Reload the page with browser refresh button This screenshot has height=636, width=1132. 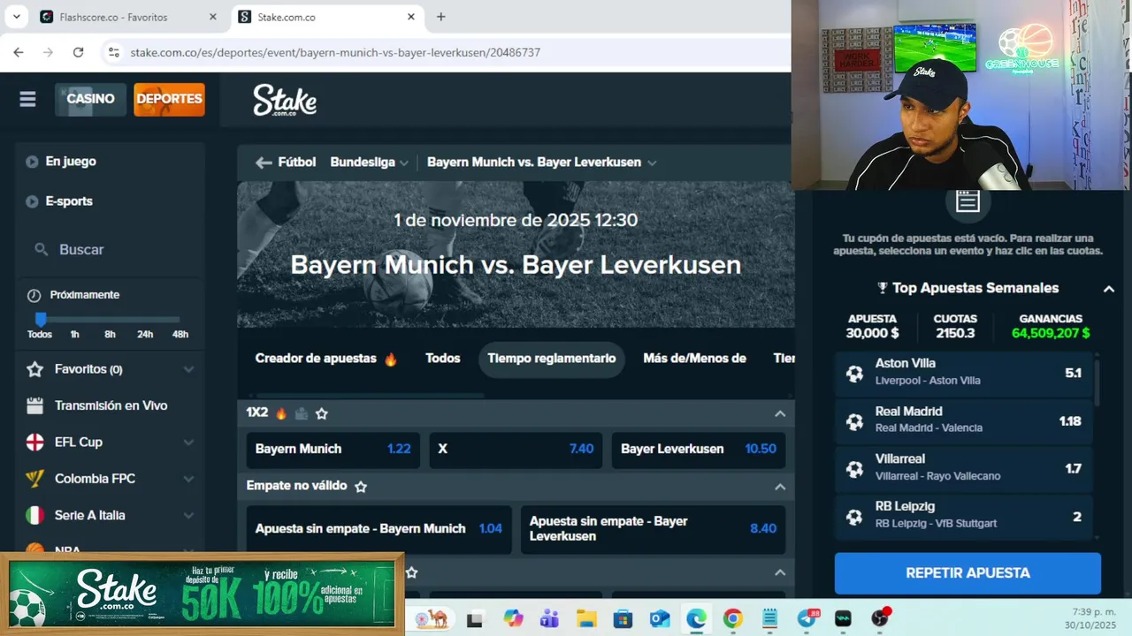pyautogui.click(x=78, y=52)
